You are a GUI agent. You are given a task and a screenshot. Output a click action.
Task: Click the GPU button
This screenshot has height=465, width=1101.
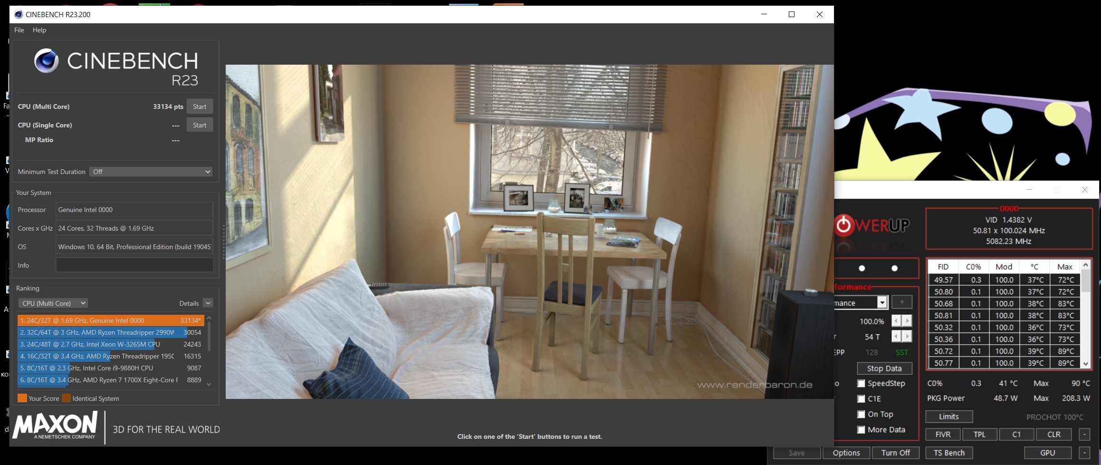[1048, 453]
